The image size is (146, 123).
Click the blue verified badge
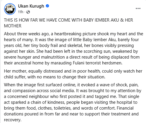click(47, 6)
